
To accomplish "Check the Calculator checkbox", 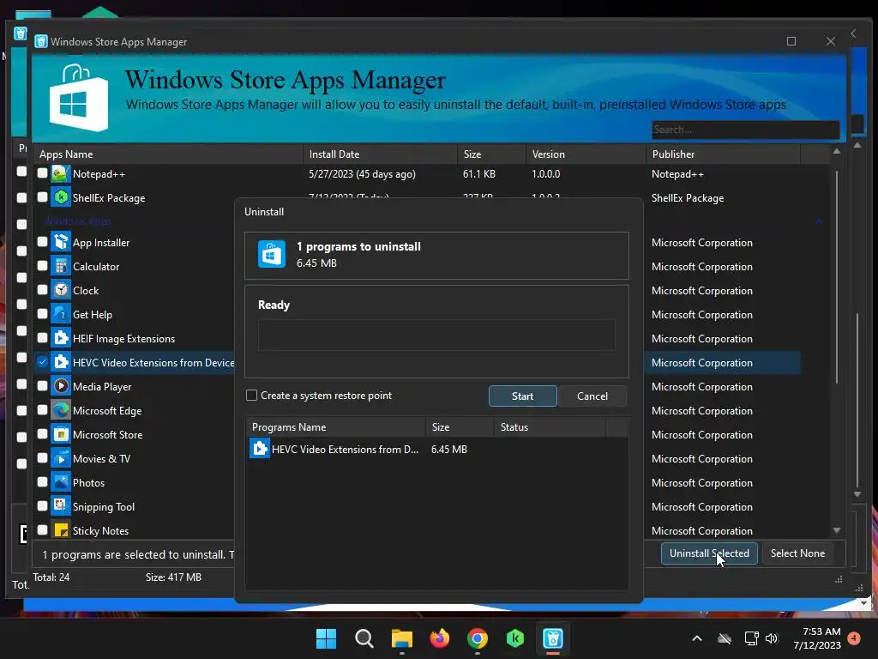I will (43, 266).
